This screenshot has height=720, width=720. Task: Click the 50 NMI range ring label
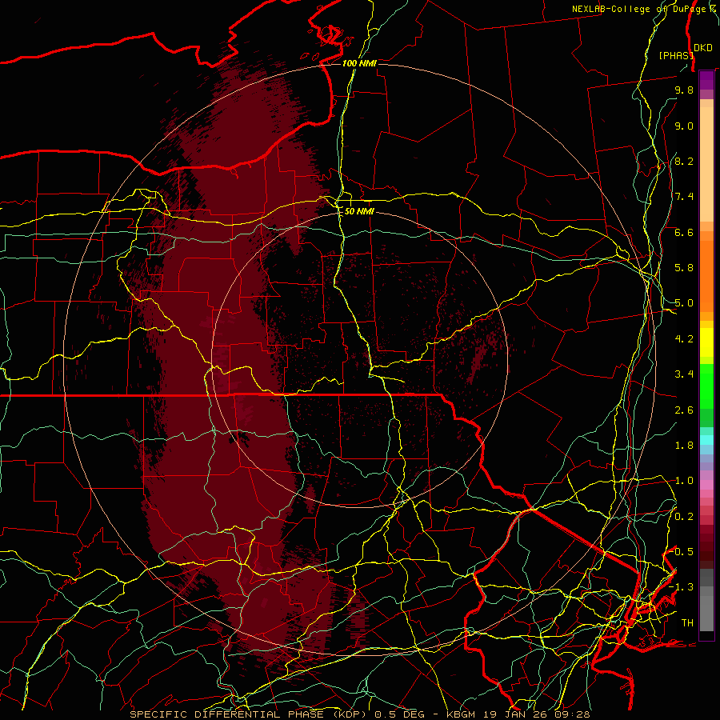click(x=359, y=211)
